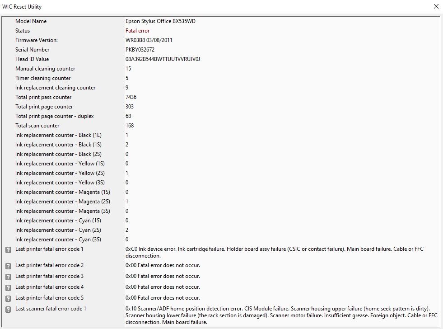This screenshot has height=329, width=443.
Task: Click help icon for scanner fatal error code 1
Action: tap(8, 309)
